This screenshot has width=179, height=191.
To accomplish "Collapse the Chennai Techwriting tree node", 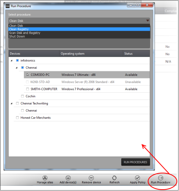I will click(x=12, y=103).
